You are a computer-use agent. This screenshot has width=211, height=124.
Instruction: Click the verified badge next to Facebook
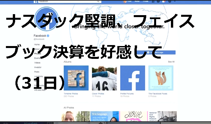pos(48,36)
